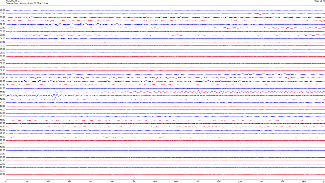
Task: Select the '6m' x-axis tick label
Action: point(70,182)
